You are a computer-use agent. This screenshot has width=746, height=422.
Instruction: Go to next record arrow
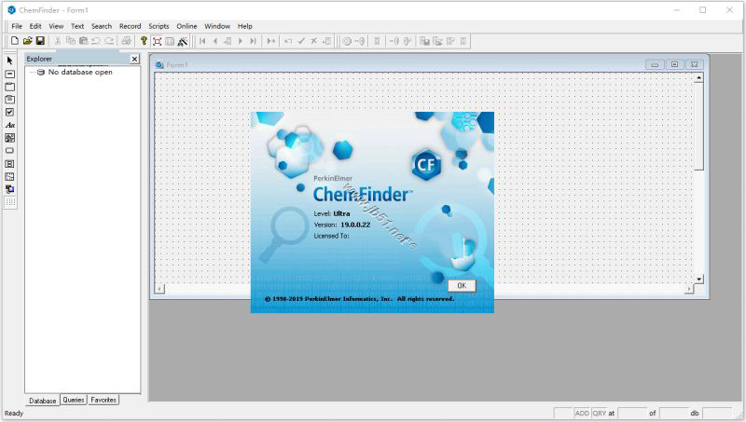coord(241,41)
